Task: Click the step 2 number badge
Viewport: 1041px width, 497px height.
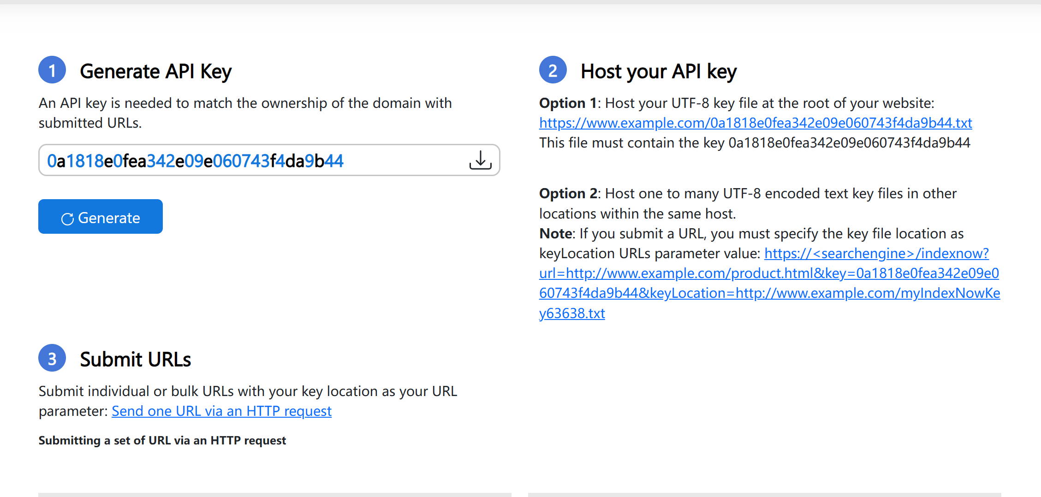Action: [x=553, y=70]
